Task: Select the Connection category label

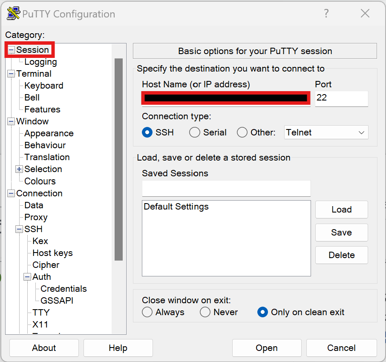Action: pos(39,193)
